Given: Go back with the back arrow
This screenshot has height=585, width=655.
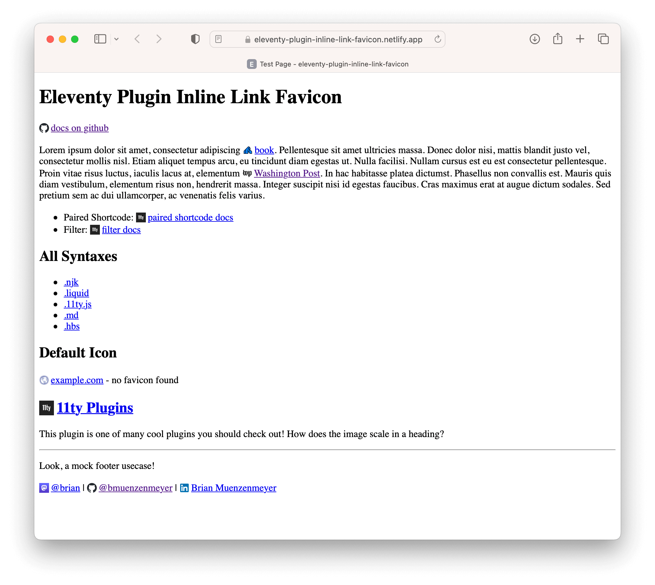Looking at the screenshot, I should 137,39.
